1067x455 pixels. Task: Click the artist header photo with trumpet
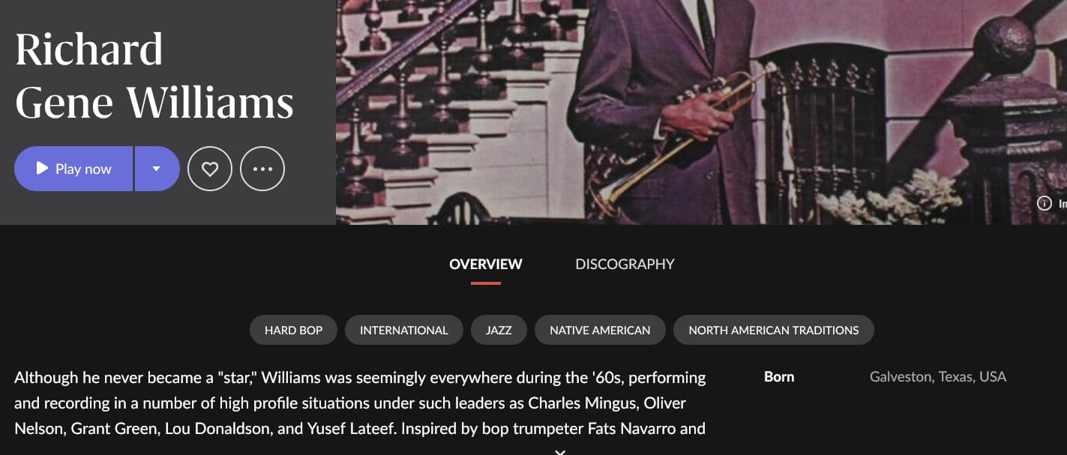pos(701,112)
